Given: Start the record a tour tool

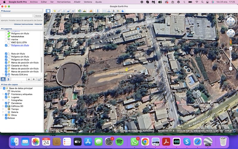Looking at the screenshot, I should point(73,11).
